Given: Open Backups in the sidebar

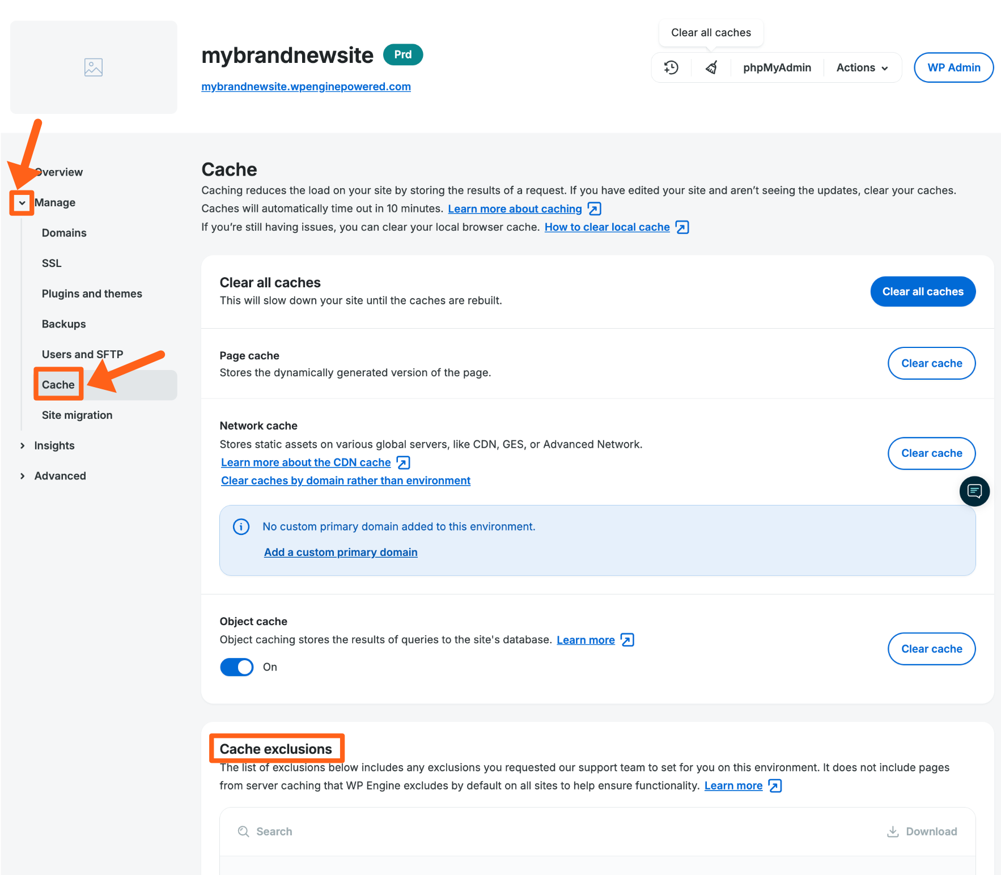Looking at the screenshot, I should pos(63,324).
